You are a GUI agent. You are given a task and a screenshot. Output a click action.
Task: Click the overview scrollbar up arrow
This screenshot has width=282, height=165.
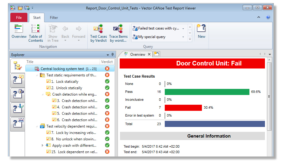[269, 60]
